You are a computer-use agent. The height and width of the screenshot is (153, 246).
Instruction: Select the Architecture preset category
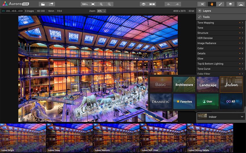[184, 85]
